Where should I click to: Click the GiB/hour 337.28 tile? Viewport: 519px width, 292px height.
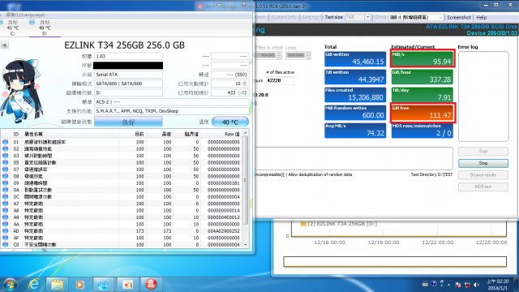click(x=422, y=77)
